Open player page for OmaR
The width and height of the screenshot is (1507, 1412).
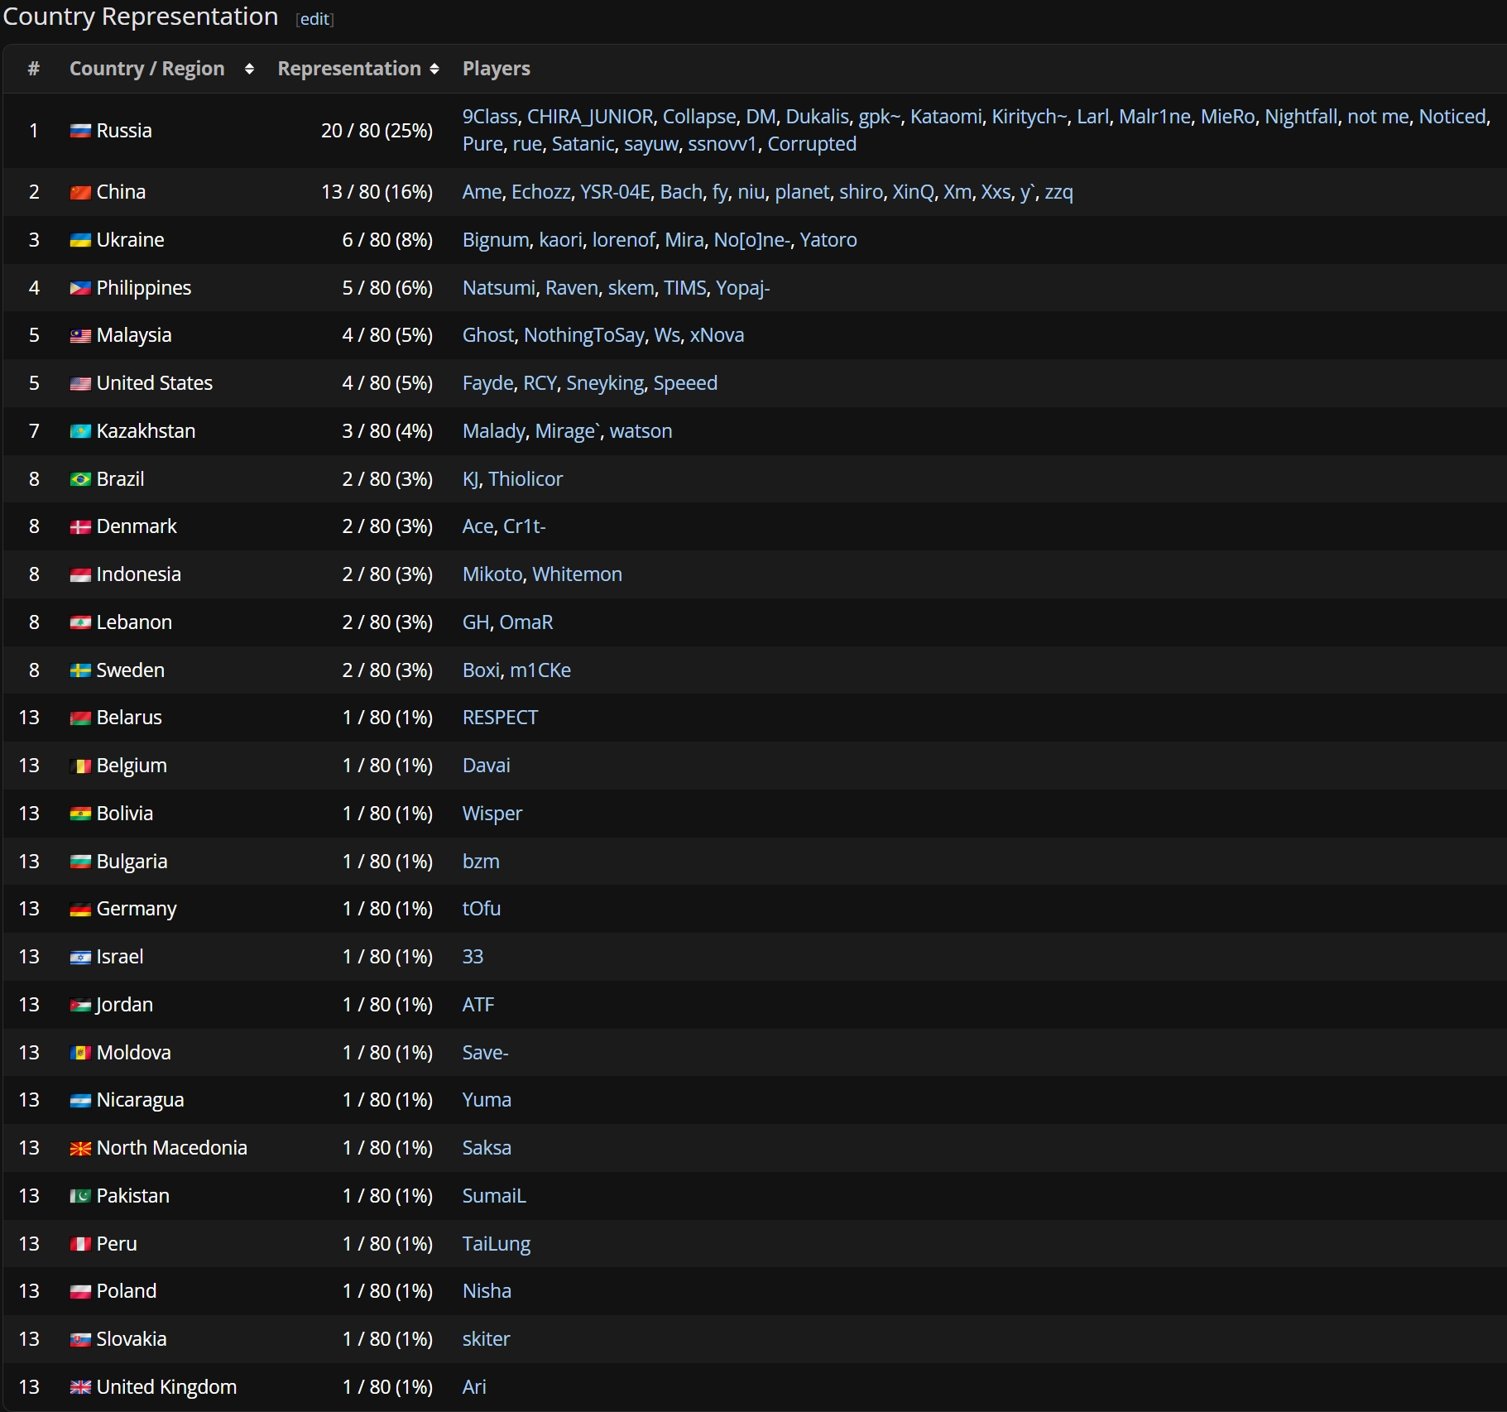click(526, 622)
